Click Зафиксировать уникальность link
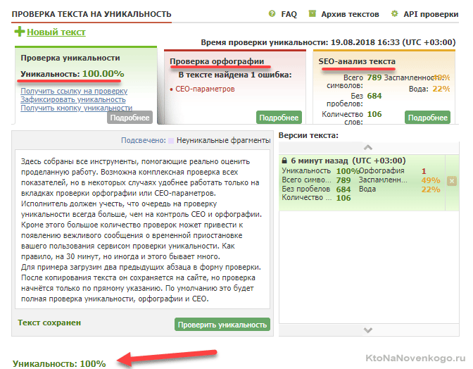This screenshot has width=473, height=369. pyautogui.click(x=73, y=99)
